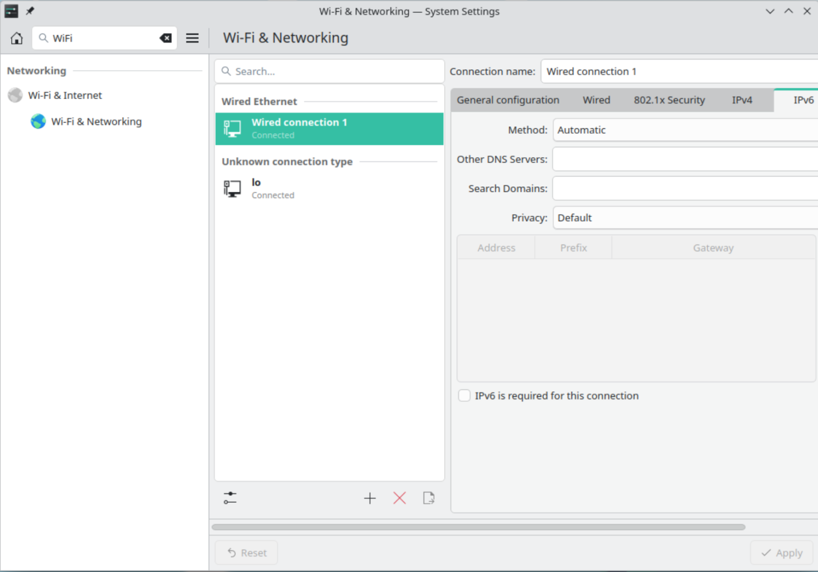Click the home icon beside the search bar

[x=16, y=38]
